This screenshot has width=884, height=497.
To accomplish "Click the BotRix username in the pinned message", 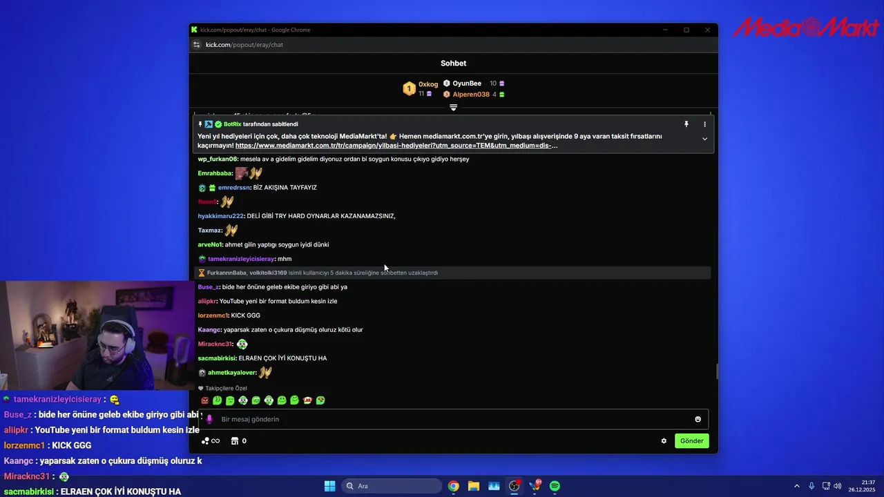I will 232,124.
